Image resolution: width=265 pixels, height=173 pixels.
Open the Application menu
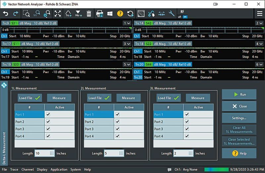click(x=59, y=169)
